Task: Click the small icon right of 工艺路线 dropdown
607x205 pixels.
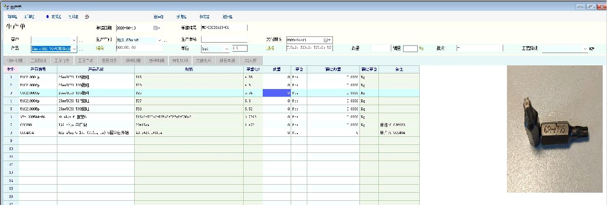Action: tap(591, 49)
